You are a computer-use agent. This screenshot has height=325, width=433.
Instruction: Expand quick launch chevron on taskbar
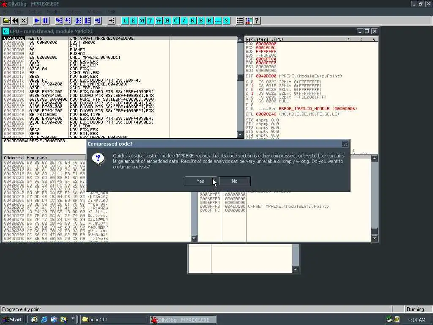73,318
